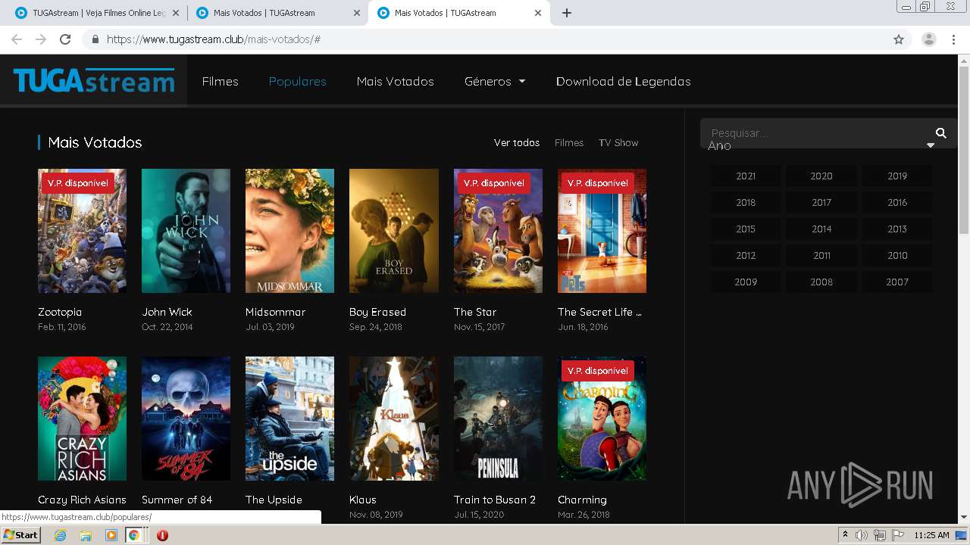
Task: Expand the Géneros dropdown
Action: point(495,81)
